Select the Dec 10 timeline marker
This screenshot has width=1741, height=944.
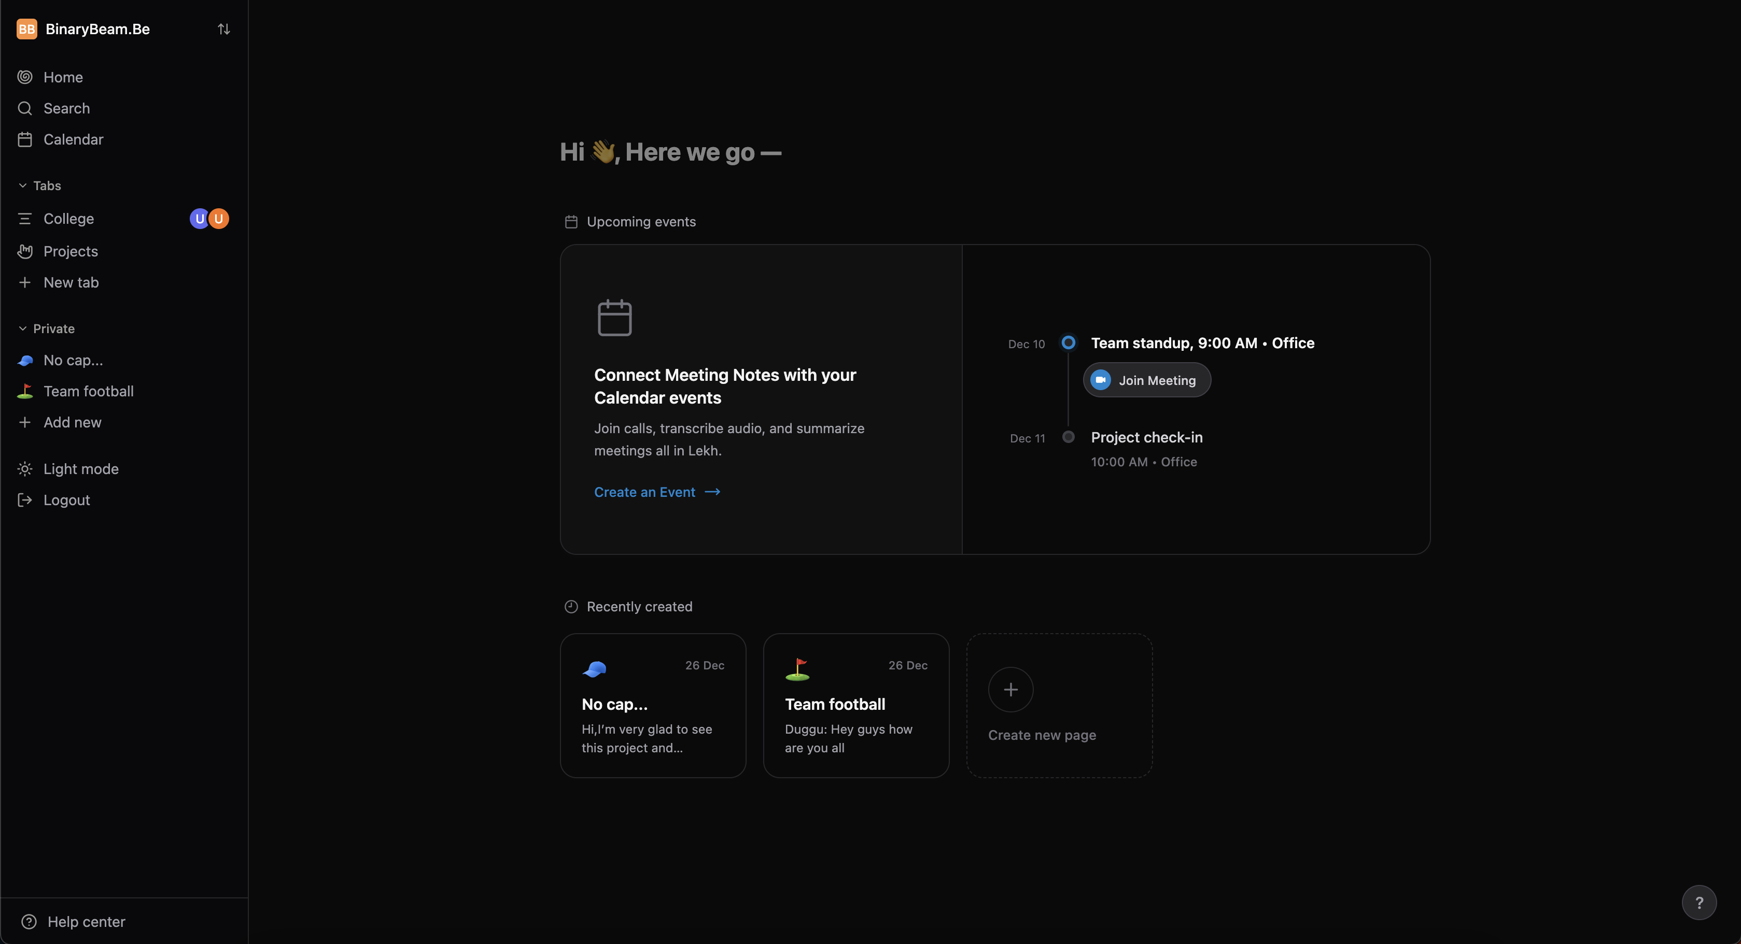[1068, 343]
